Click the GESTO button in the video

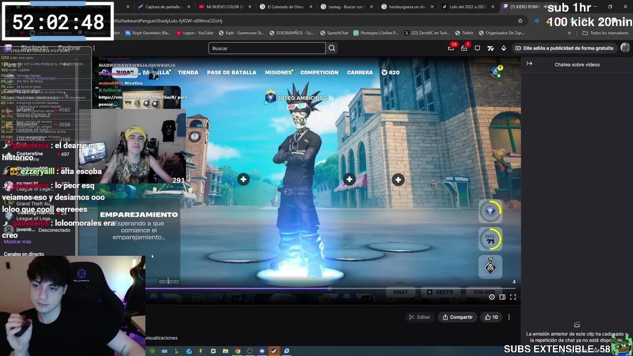[x=440, y=292]
